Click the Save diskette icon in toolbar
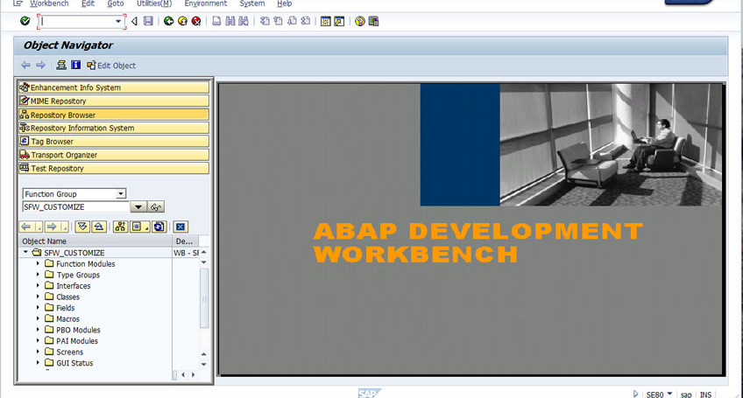 148,21
